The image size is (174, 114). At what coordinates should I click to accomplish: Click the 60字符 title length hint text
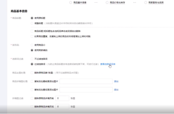[69, 23]
